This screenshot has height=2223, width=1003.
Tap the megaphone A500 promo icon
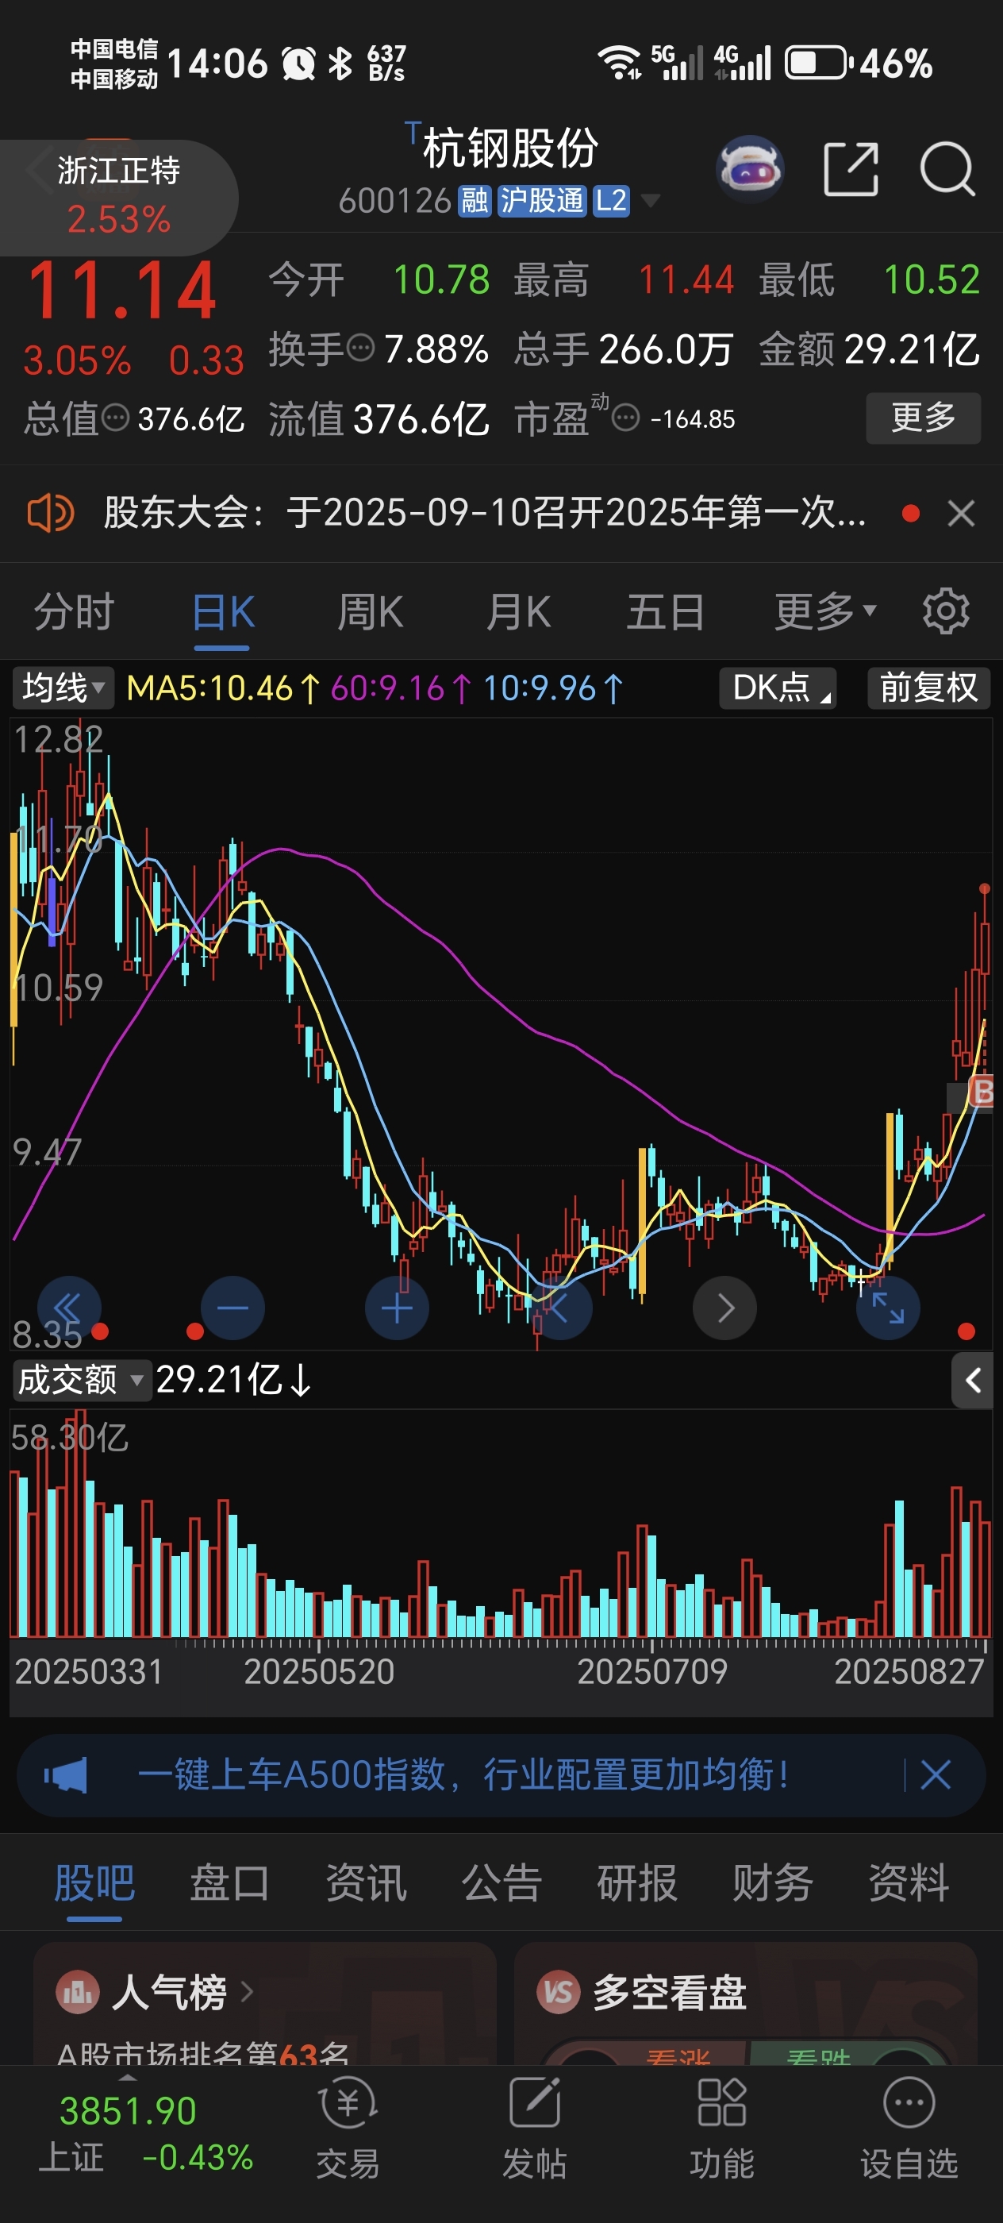click(x=67, y=1775)
